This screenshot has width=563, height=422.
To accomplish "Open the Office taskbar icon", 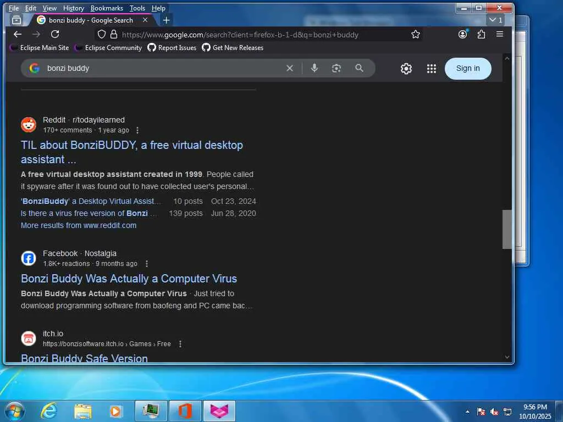I will pos(185,411).
